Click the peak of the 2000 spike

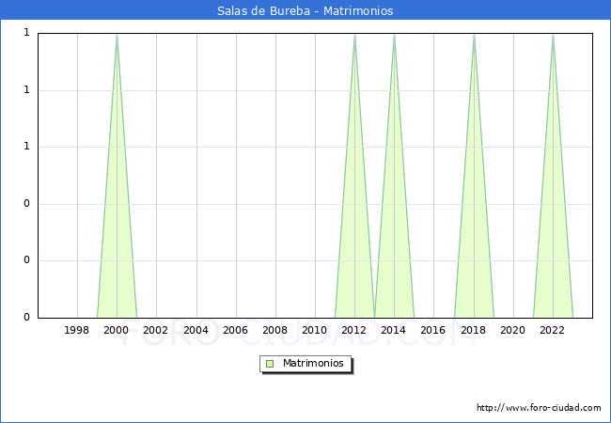point(117,36)
